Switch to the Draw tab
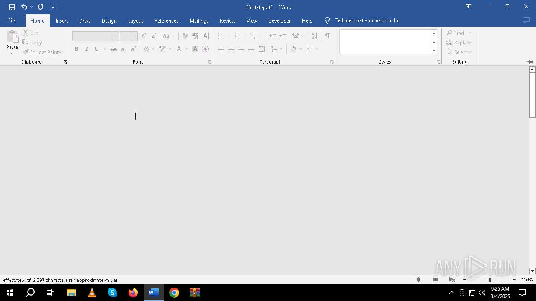Screen dimensions: 536x301 click(x=85, y=20)
